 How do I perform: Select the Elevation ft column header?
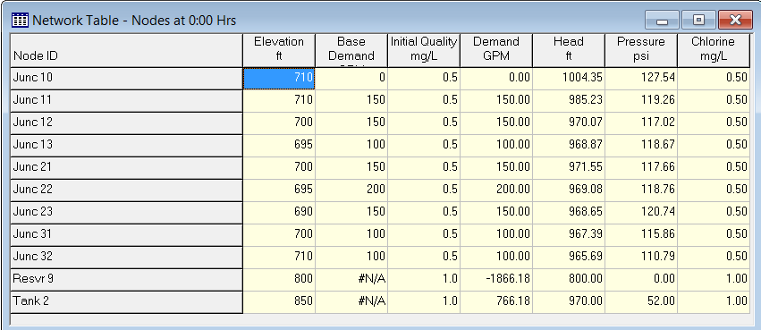click(279, 50)
